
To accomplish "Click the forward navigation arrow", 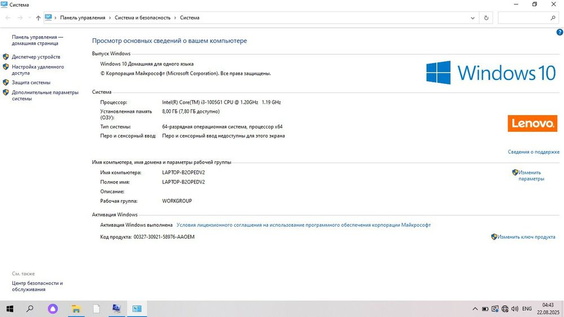I will pyautogui.click(x=20, y=17).
